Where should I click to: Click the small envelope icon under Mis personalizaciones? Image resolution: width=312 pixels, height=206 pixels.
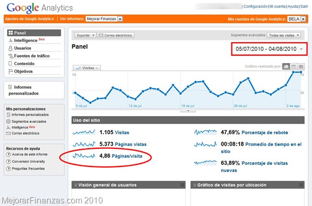(x=8, y=133)
